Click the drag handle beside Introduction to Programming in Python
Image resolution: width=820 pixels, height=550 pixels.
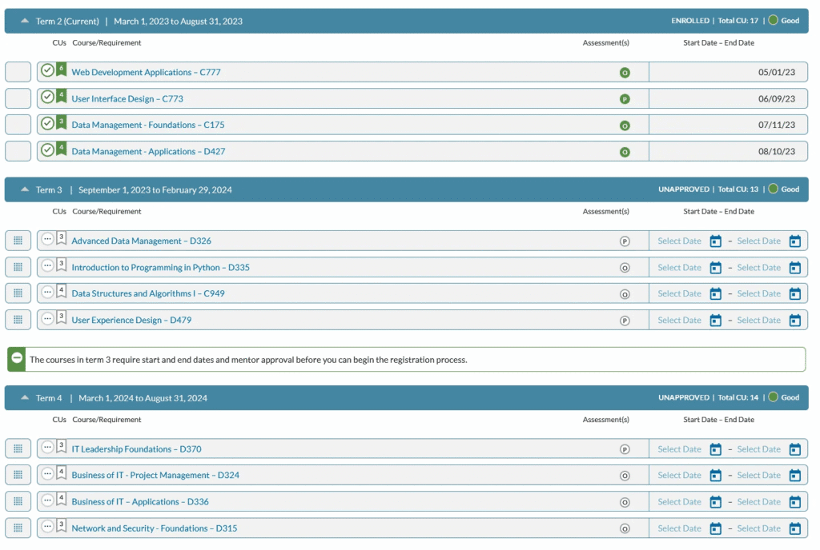coord(18,266)
